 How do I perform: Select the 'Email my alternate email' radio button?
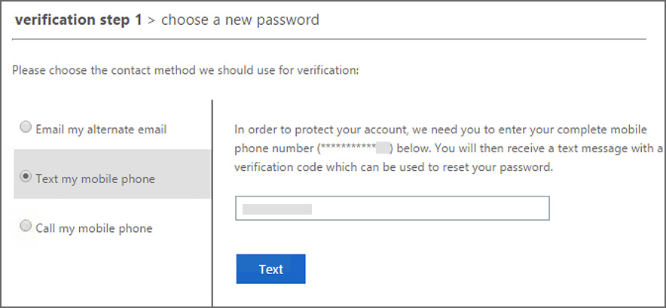tap(26, 128)
